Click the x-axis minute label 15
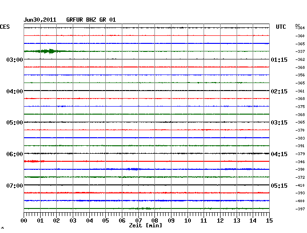 (x=269, y=221)
